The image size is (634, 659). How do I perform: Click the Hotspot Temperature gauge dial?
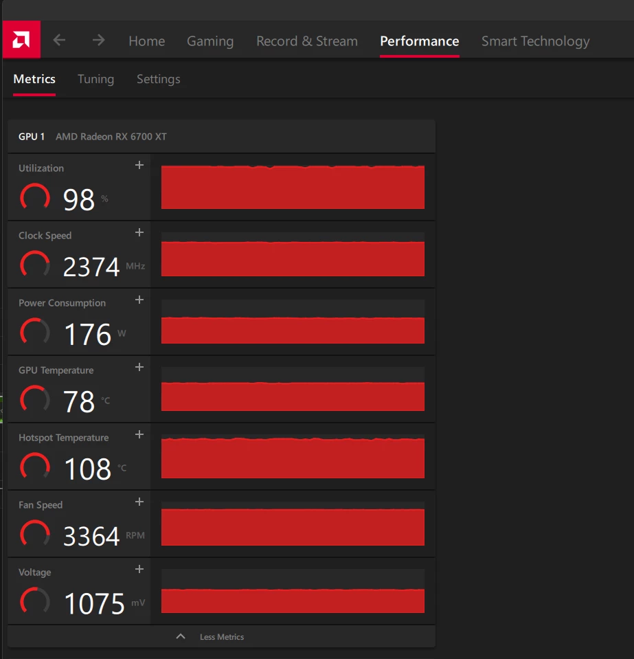[x=35, y=467]
